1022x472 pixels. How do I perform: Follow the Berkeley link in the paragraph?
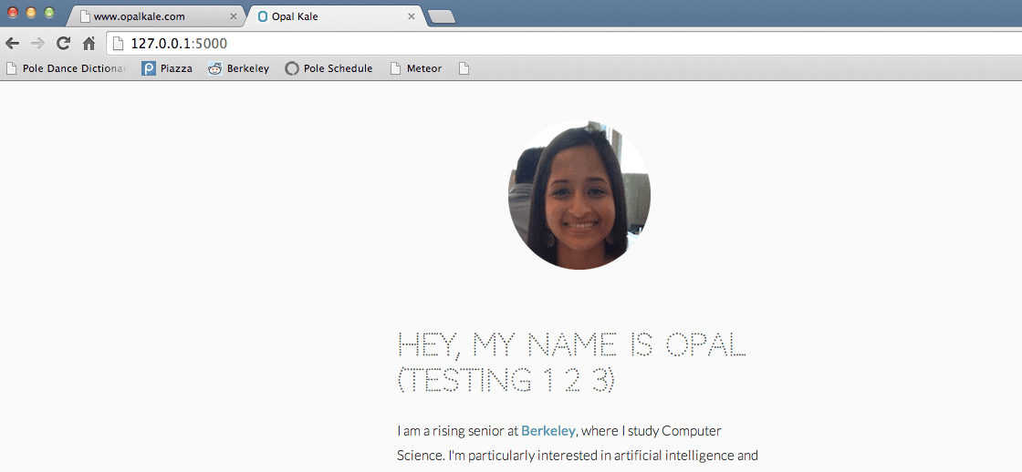pyautogui.click(x=548, y=431)
